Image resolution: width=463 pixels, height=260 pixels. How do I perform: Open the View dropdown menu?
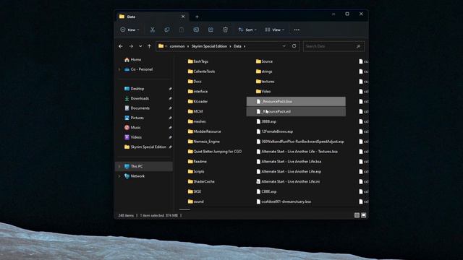(275, 30)
